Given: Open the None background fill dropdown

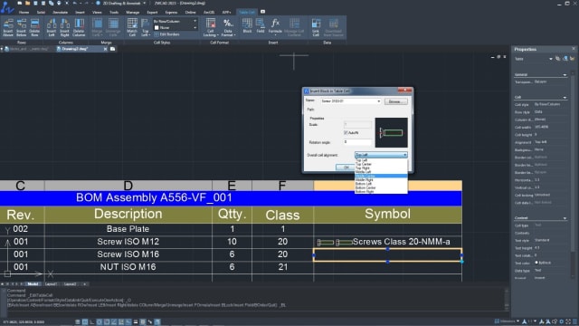Looking at the screenshot, I should 176,28.
